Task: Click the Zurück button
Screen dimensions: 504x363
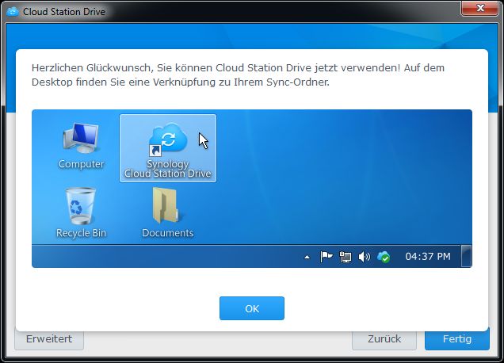Action: coord(384,339)
